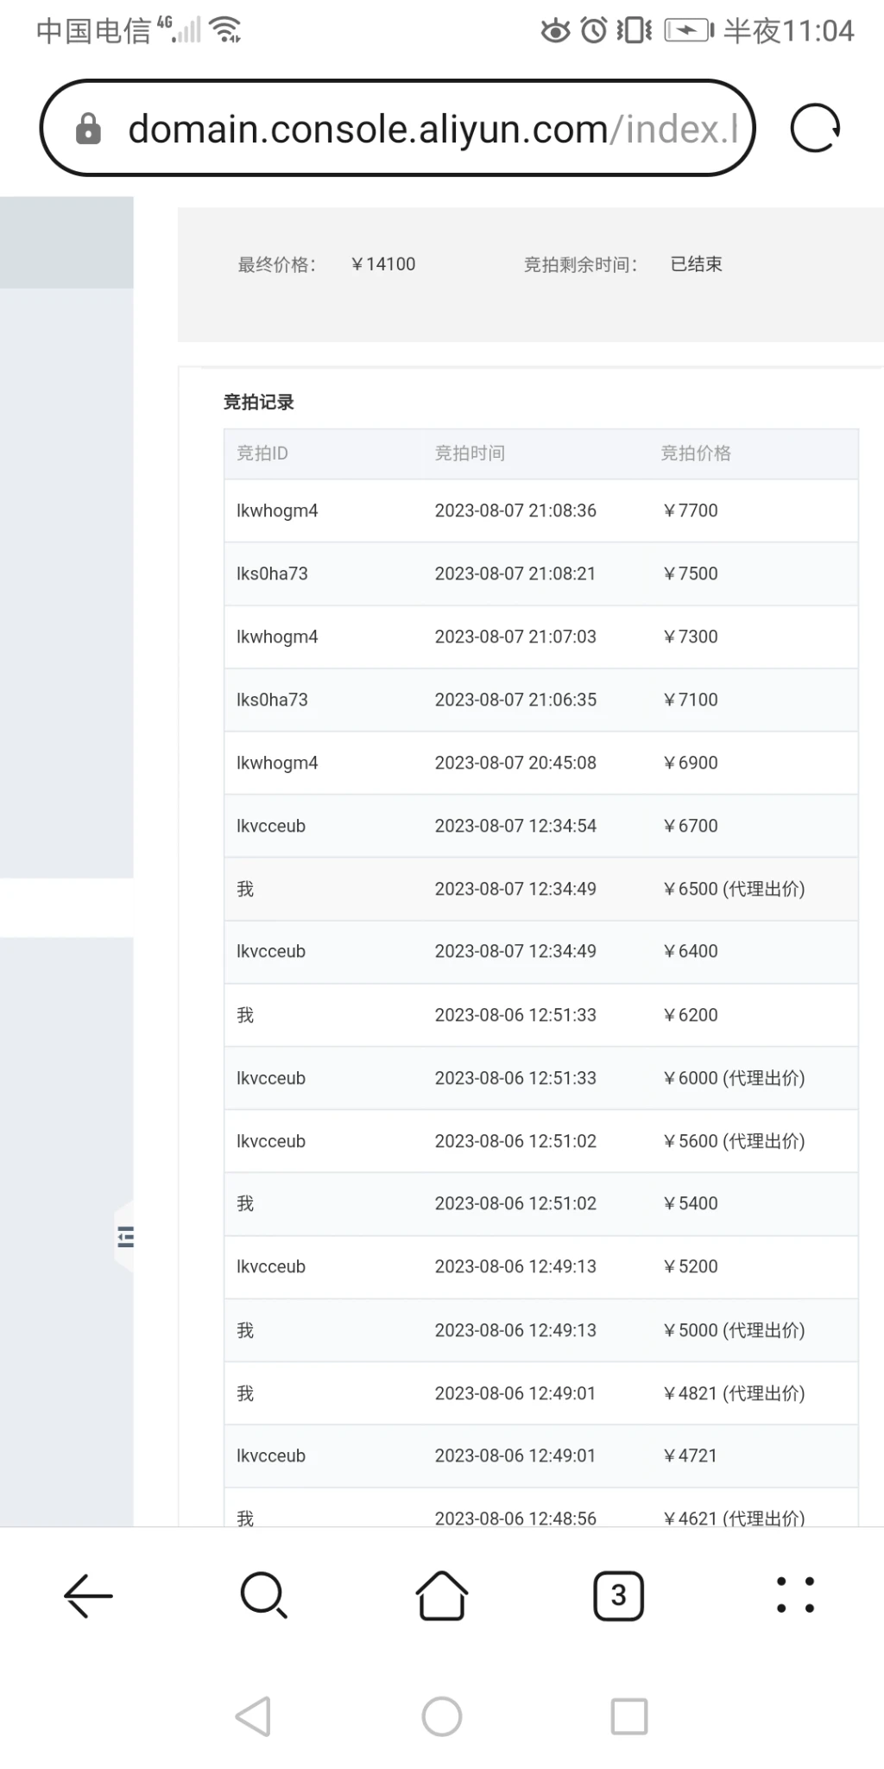Expand the collapsed sidebar handle
This screenshot has height=1769, width=884.
125,1237
